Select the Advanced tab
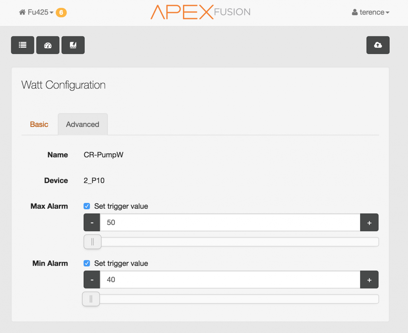 (x=83, y=124)
